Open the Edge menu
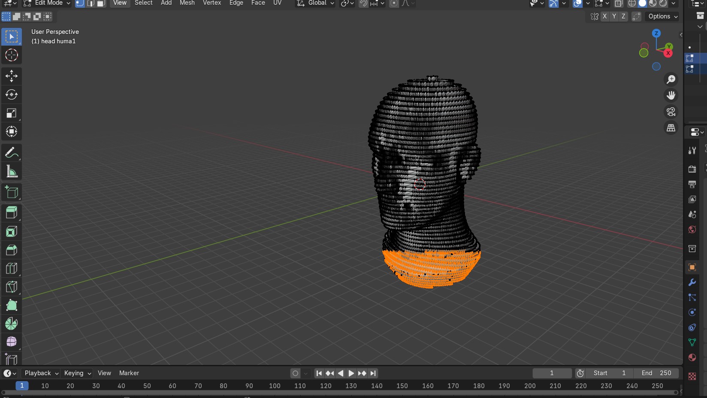Image resolution: width=707 pixels, height=398 pixels. point(236,3)
